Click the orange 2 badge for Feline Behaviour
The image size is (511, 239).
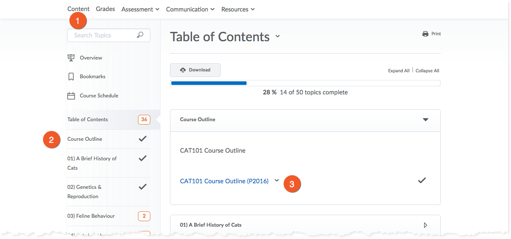click(144, 216)
